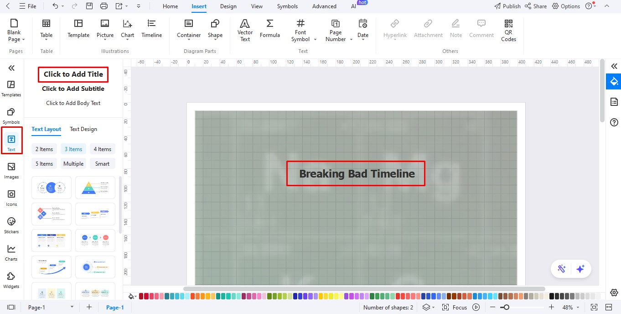Add a new page with plus button

[x=89, y=307]
